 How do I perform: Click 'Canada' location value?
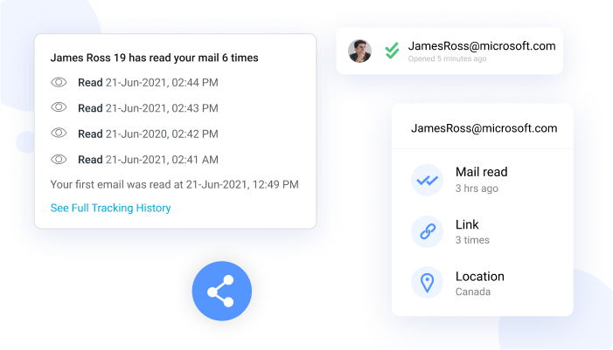(473, 292)
